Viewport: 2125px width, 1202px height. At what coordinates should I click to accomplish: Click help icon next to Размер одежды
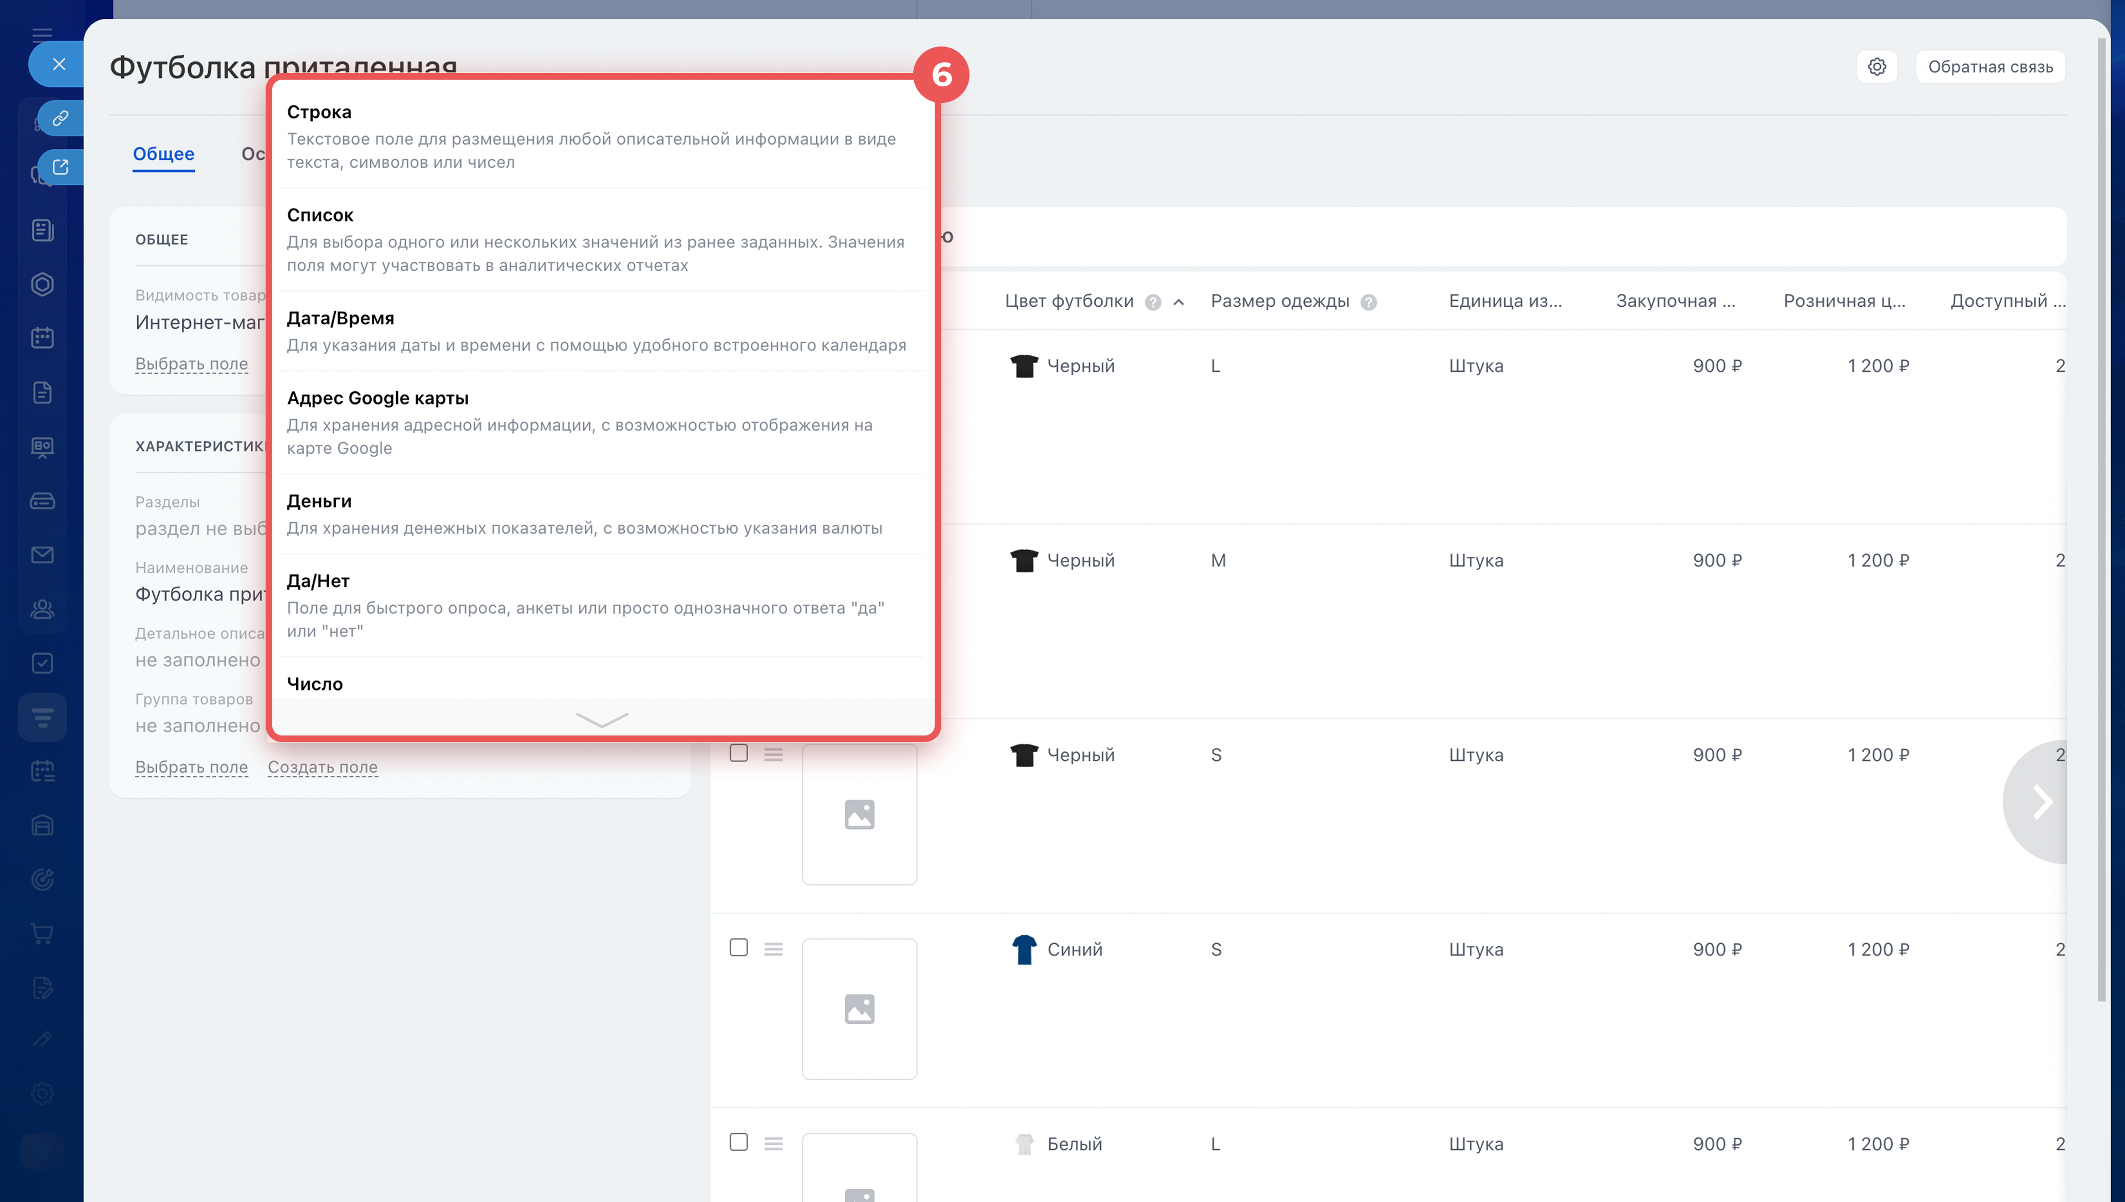pyautogui.click(x=1369, y=302)
